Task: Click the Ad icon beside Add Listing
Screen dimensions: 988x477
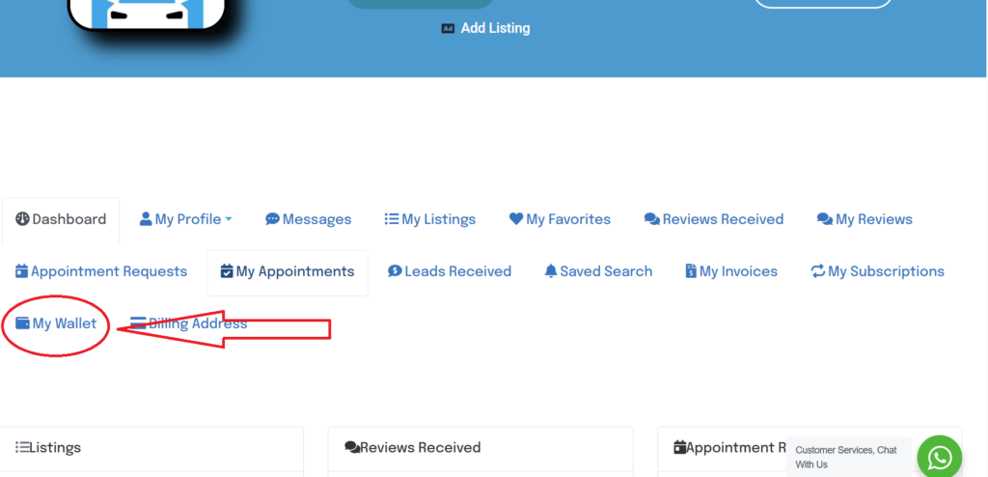Action: pyautogui.click(x=448, y=28)
